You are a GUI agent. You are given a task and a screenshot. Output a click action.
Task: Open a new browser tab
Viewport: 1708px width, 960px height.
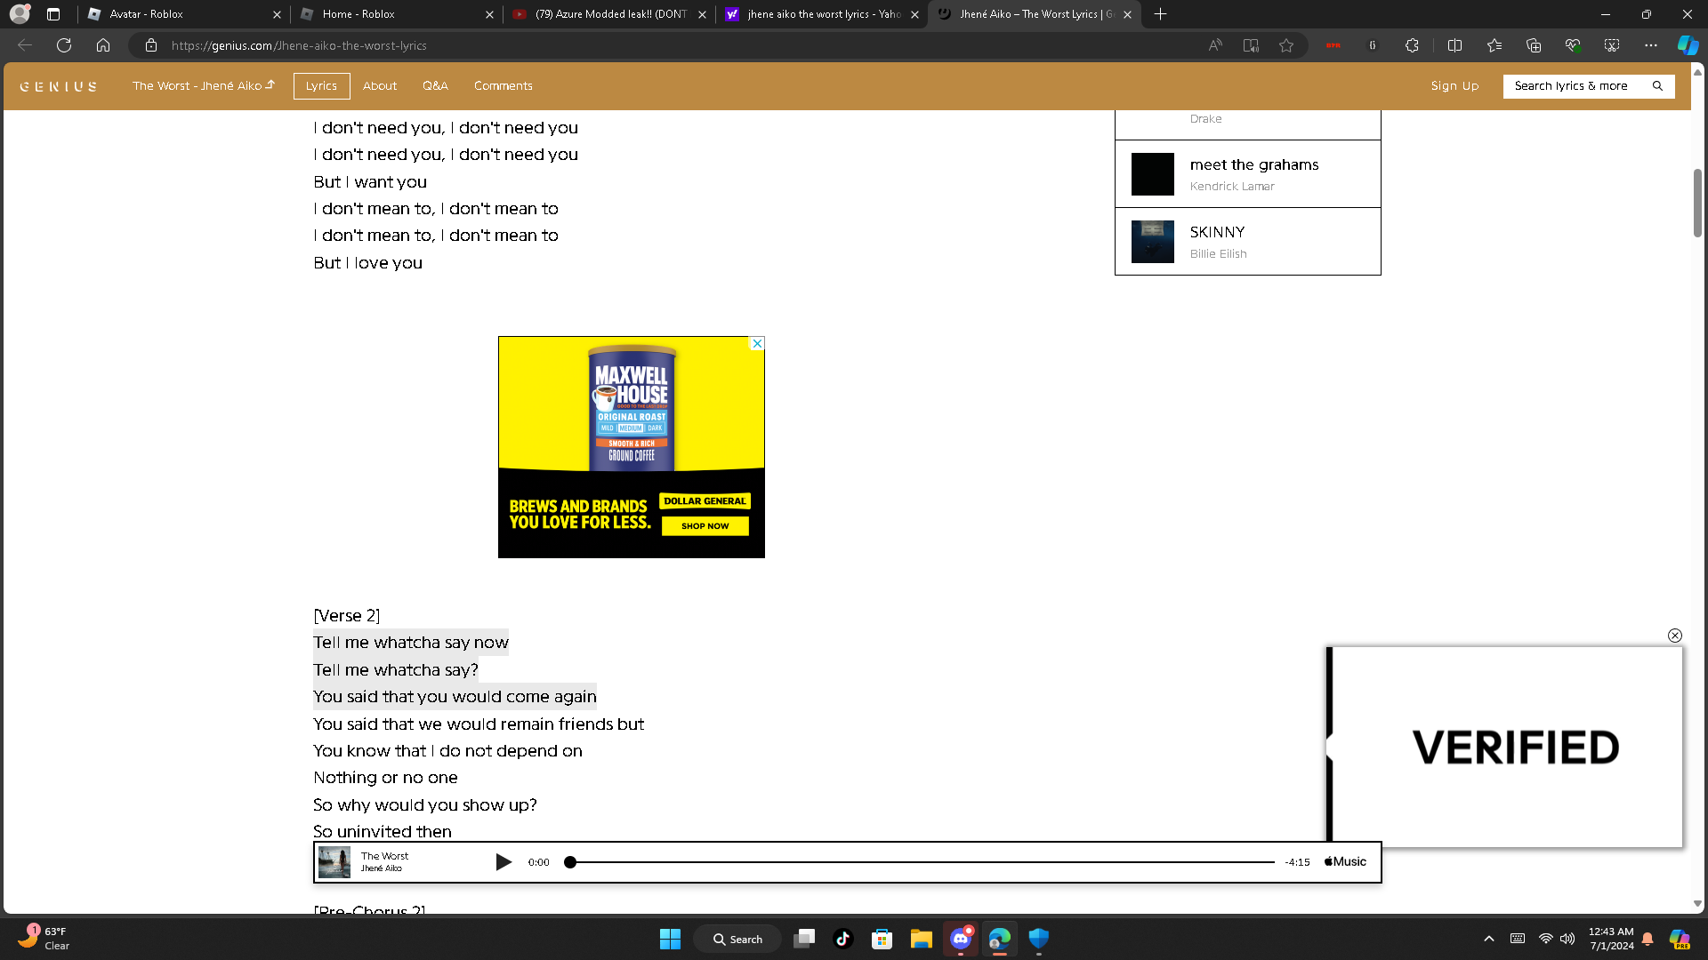[x=1160, y=14]
